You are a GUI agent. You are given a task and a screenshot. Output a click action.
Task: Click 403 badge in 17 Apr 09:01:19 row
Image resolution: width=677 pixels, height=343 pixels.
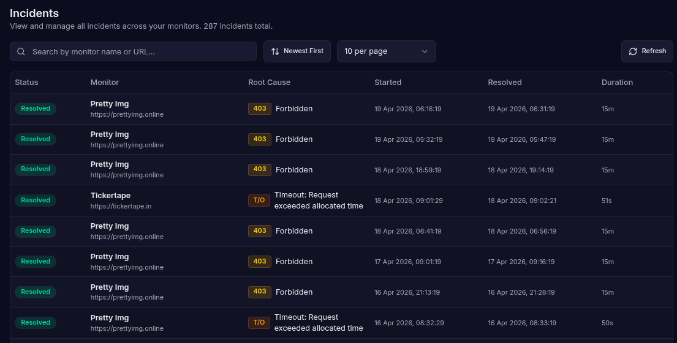click(260, 262)
